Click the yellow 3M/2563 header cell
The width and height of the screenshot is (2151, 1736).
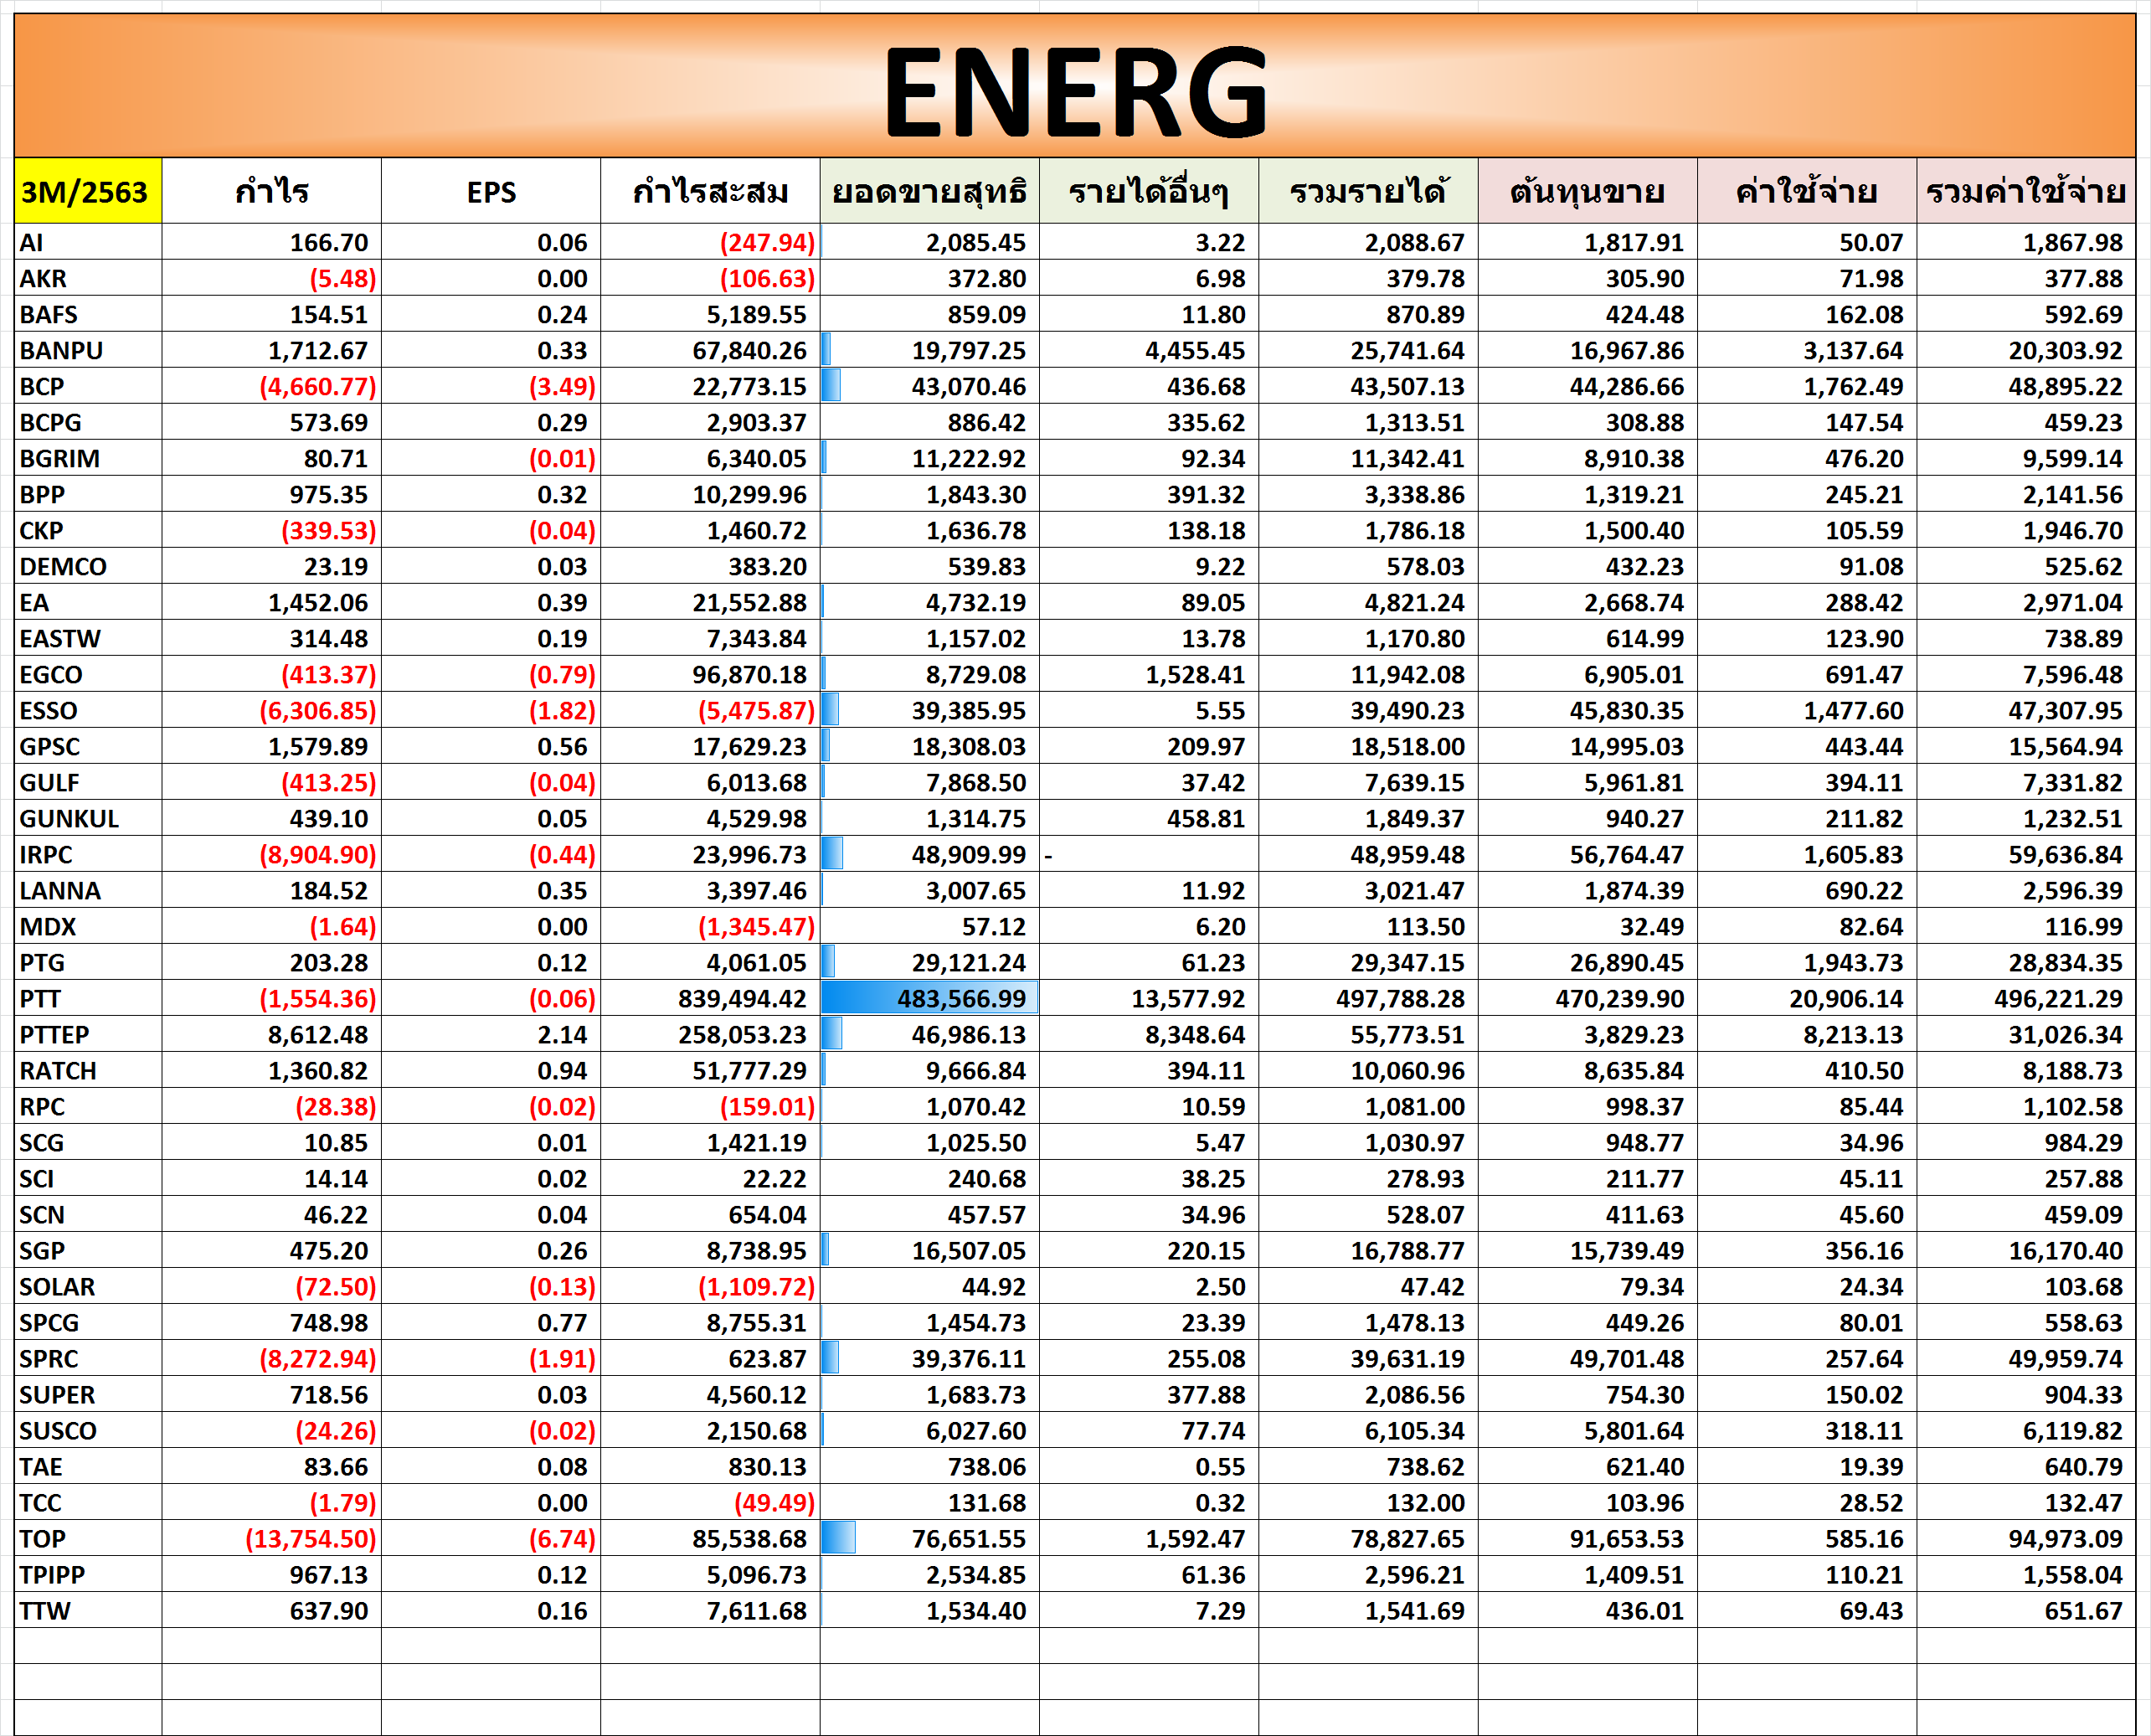pos(87,191)
